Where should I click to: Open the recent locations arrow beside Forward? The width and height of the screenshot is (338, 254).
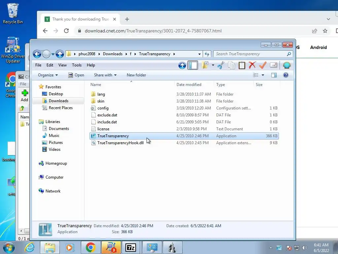click(x=53, y=54)
